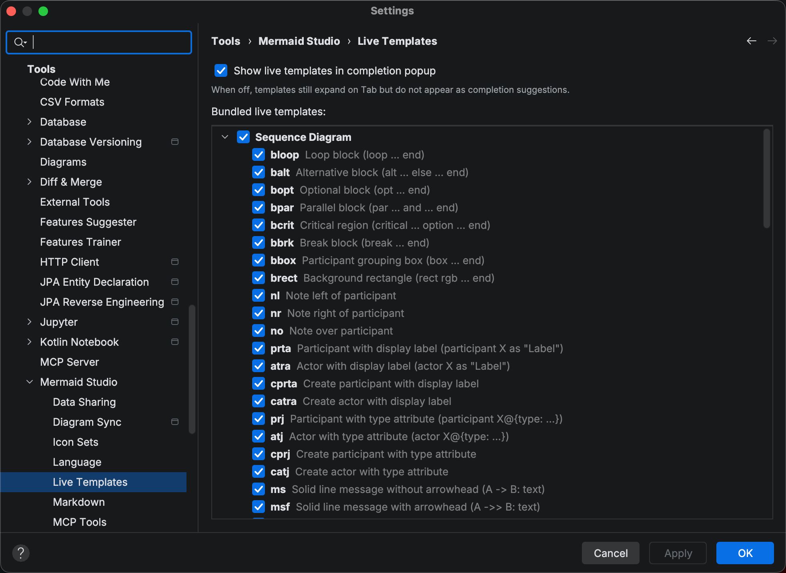Open Markdown under Mermaid Studio
The height and width of the screenshot is (573, 786).
[79, 502]
